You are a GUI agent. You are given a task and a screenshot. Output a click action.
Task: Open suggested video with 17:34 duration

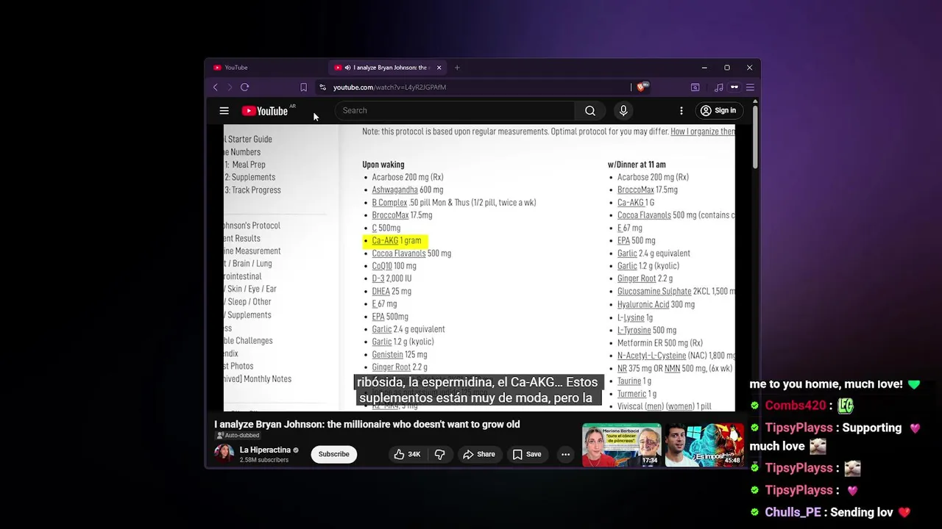coord(621,445)
